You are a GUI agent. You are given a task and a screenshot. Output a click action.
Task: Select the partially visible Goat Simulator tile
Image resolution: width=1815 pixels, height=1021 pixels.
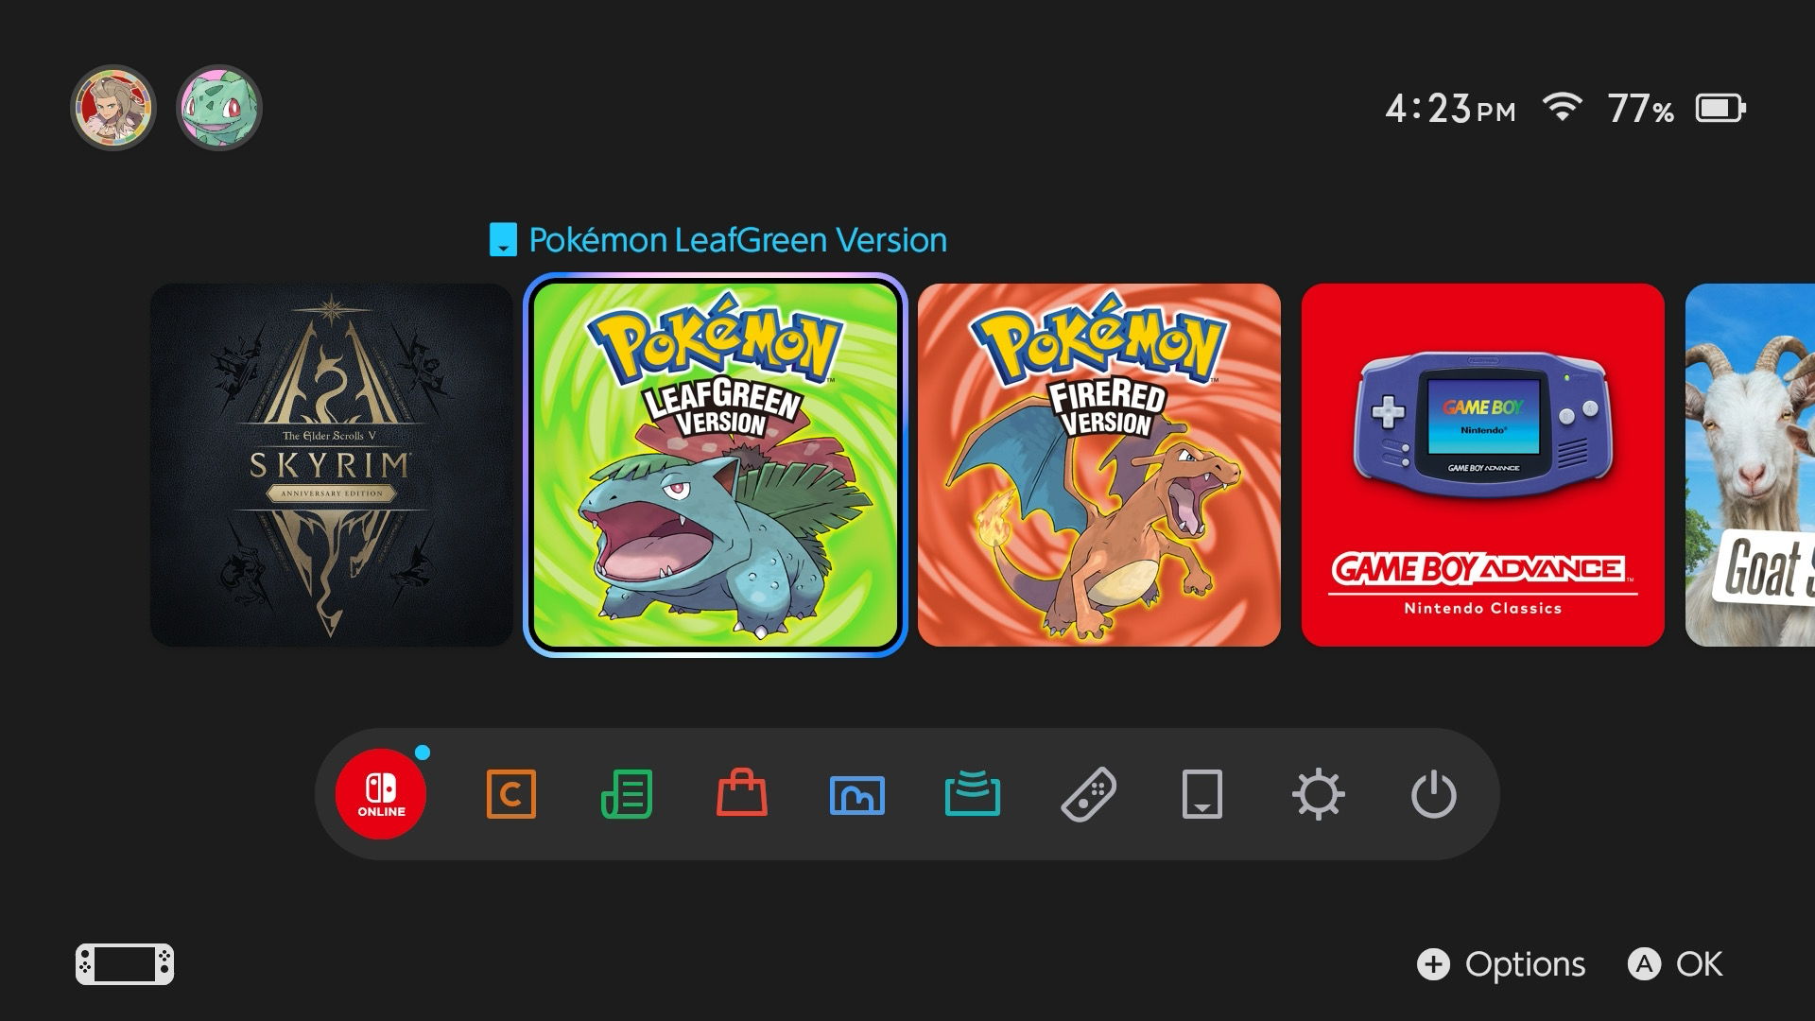point(1751,465)
